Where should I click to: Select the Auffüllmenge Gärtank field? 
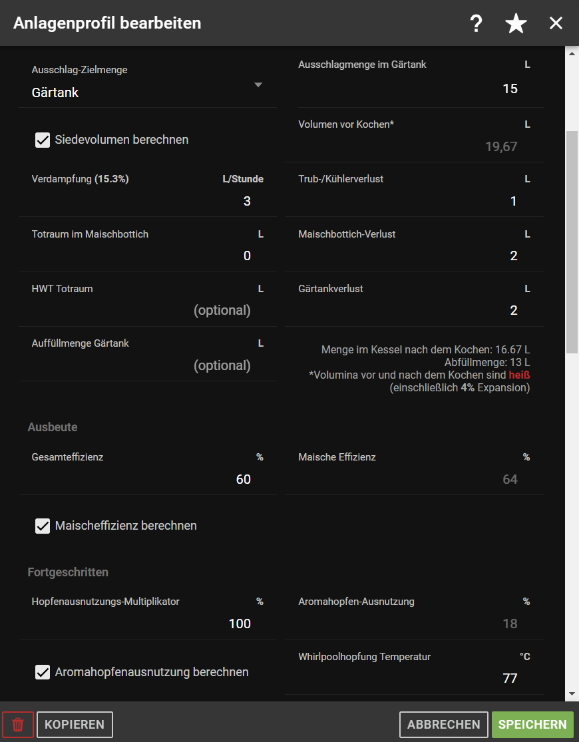click(146, 365)
